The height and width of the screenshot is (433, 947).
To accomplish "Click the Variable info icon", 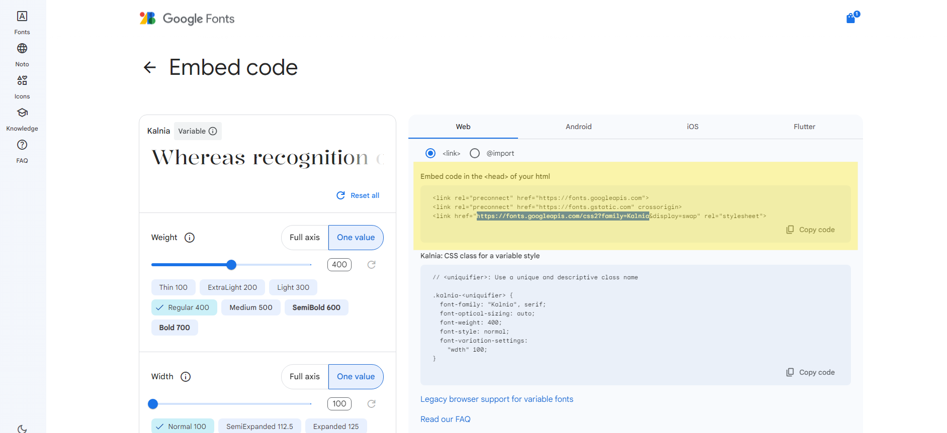I will click(213, 131).
